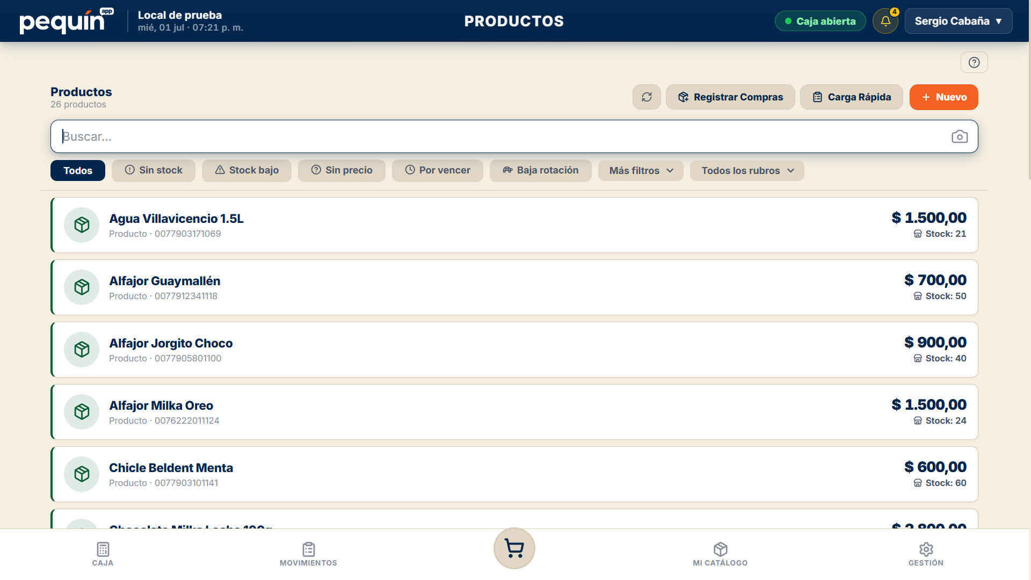Click Alfajor Guaymallén product box icon
The image size is (1031, 580).
tap(82, 287)
